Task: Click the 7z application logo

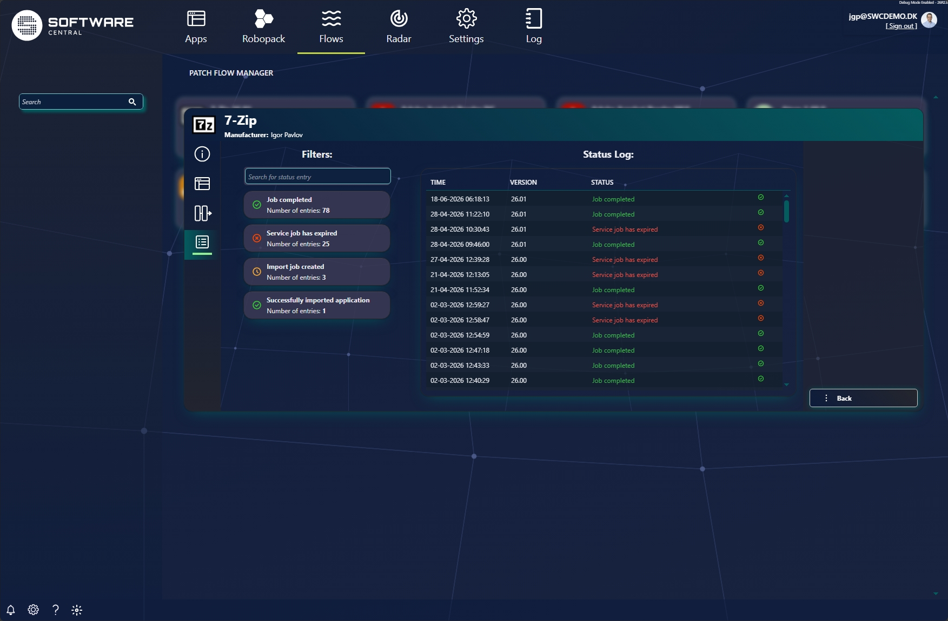Action: point(204,125)
